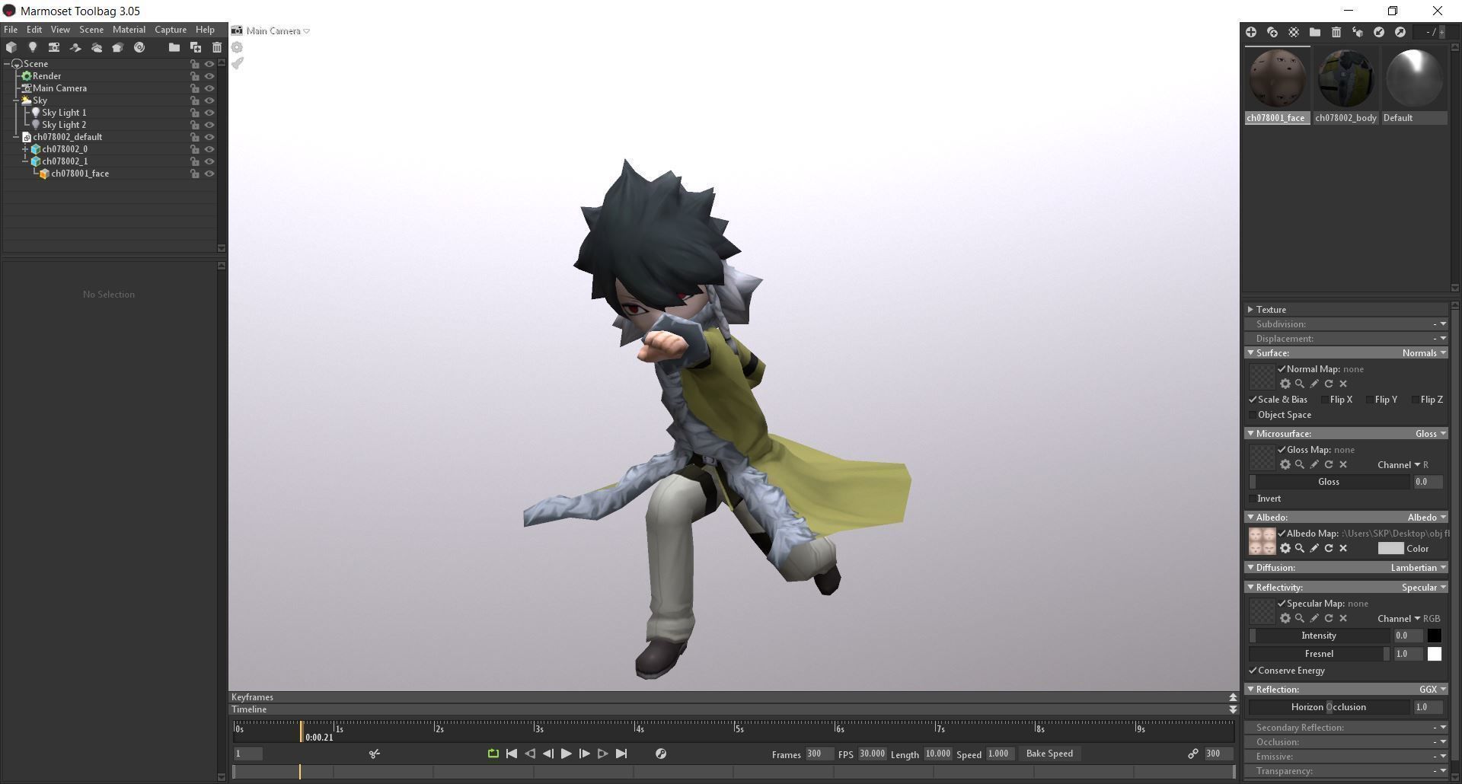Click the Specular Intensity black color swatch
Image resolution: width=1462 pixels, height=784 pixels.
click(x=1435, y=636)
